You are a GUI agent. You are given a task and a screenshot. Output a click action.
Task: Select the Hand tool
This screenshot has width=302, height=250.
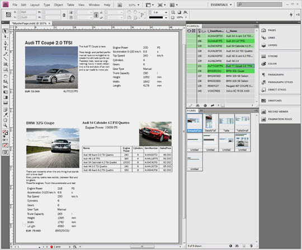5,120
